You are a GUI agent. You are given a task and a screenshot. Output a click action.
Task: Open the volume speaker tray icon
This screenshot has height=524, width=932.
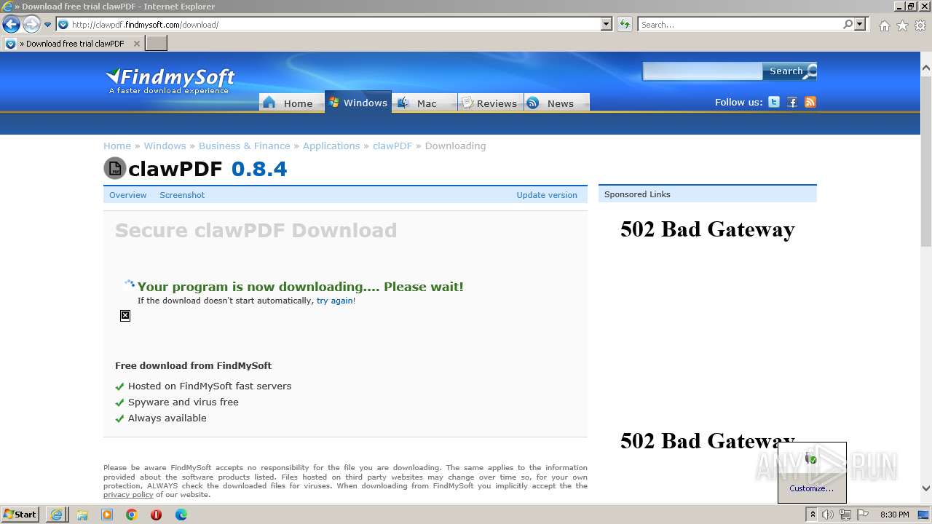[x=828, y=515]
